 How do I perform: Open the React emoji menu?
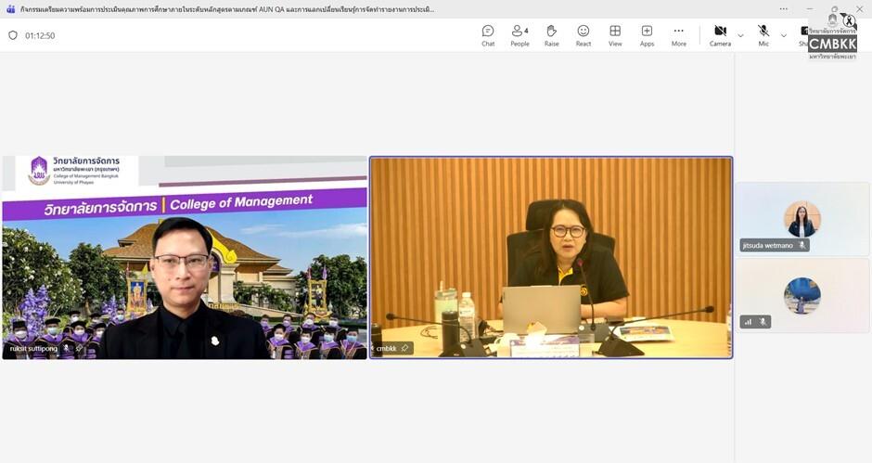pos(583,35)
